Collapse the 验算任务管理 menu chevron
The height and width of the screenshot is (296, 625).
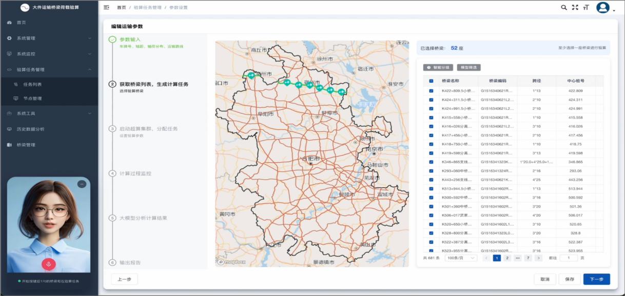(x=90, y=70)
